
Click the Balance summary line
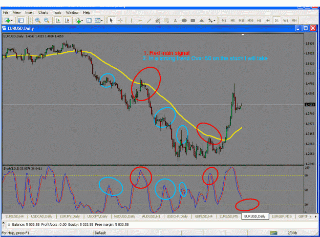click(x=70, y=225)
